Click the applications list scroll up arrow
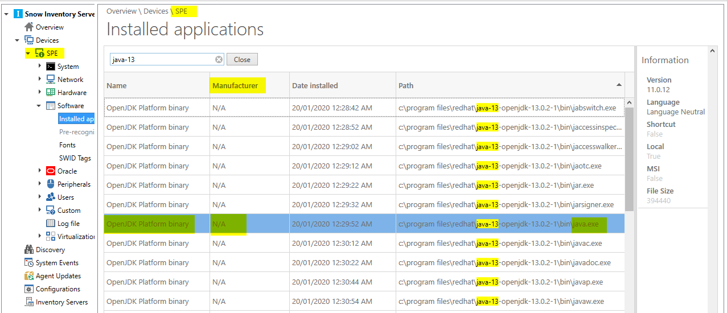Screen dimensions: 727x313 tap(629, 102)
